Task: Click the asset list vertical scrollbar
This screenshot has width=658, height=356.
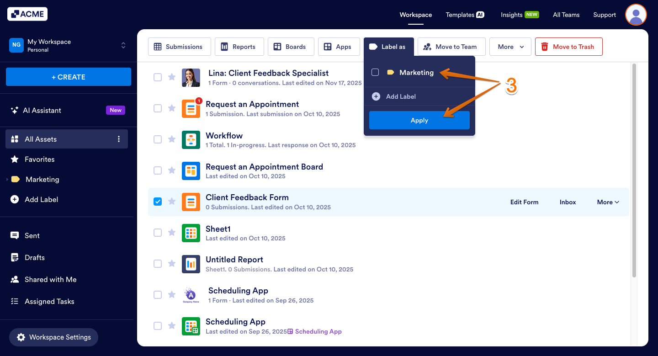Action: [634, 170]
